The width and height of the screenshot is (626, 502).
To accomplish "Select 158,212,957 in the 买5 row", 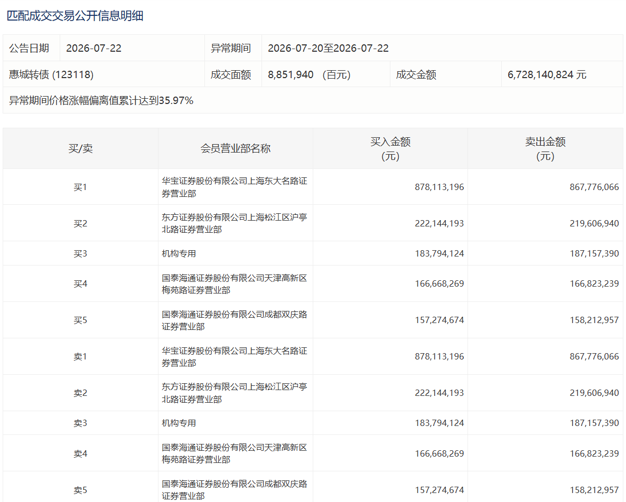I will pos(594,320).
